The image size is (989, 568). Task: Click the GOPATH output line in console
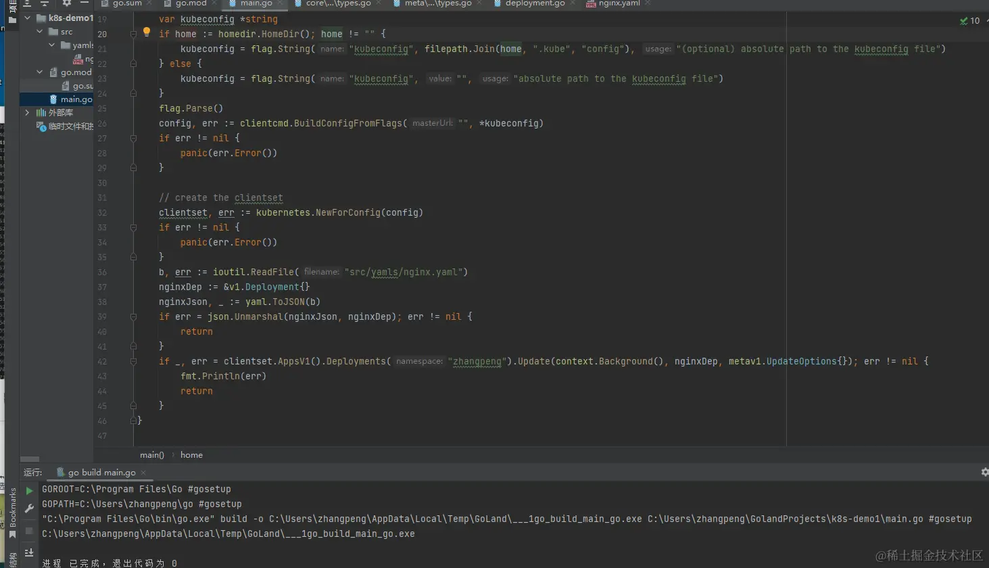coord(142,504)
